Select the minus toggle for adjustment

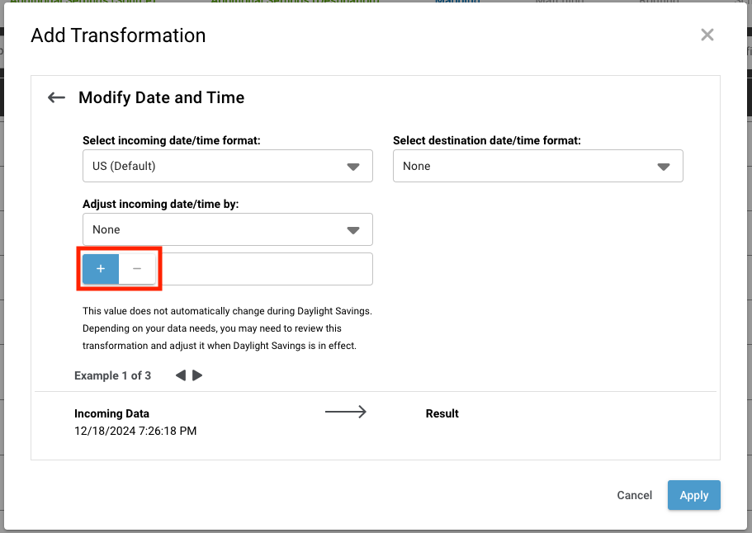click(137, 269)
